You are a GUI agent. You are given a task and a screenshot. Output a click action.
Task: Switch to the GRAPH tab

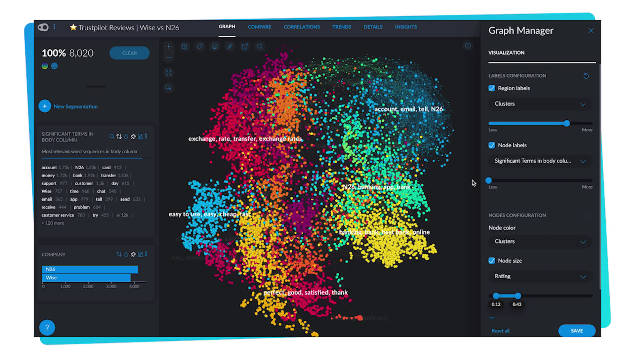[x=227, y=27]
